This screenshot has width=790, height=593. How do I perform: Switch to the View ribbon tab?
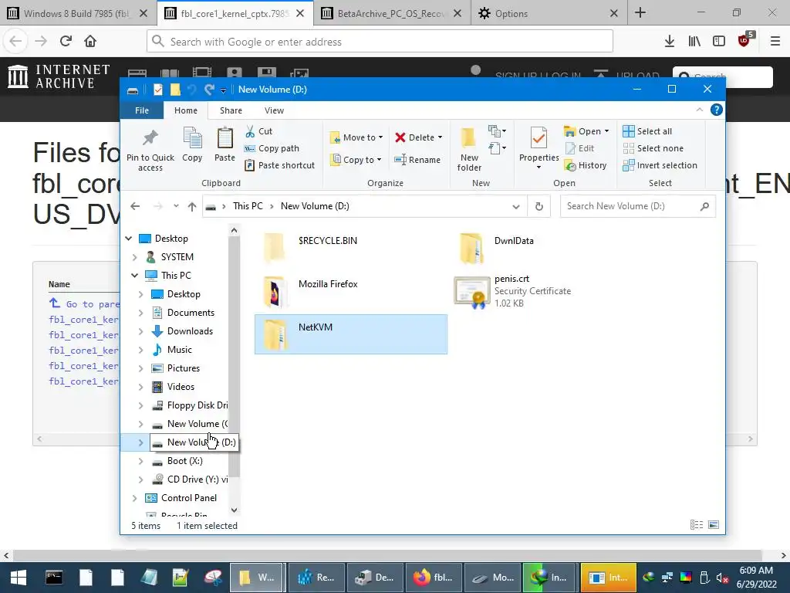(x=274, y=110)
